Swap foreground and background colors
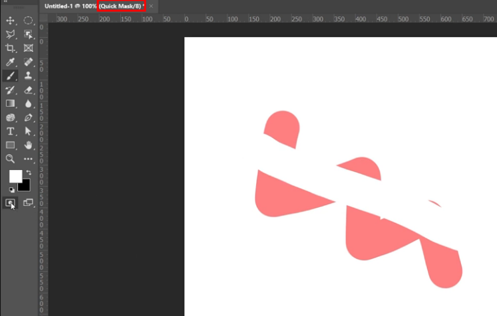The image size is (497, 316). tap(29, 173)
